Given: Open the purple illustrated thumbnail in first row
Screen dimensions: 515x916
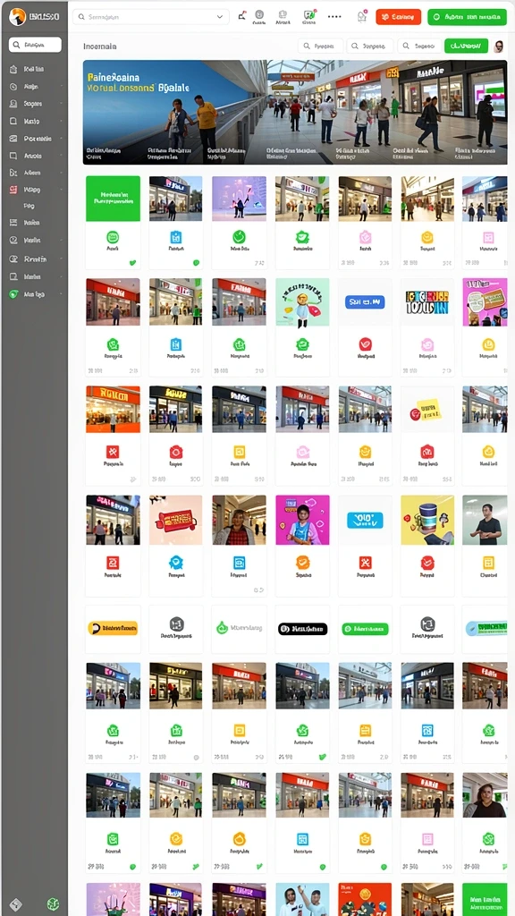Looking at the screenshot, I should pyautogui.click(x=239, y=199).
